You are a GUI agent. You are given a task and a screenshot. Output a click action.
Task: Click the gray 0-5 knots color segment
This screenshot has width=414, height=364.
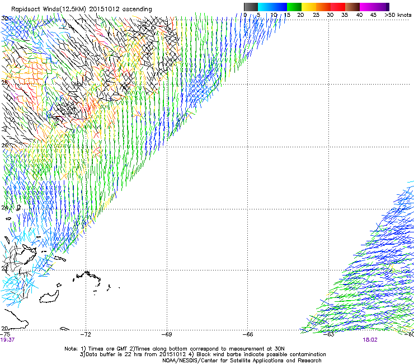[x=251, y=7]
